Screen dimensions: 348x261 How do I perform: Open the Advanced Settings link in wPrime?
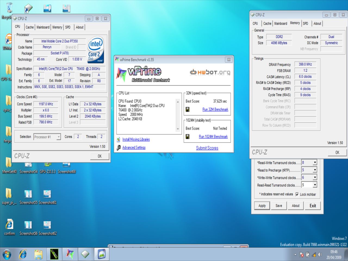click(134, 147)
